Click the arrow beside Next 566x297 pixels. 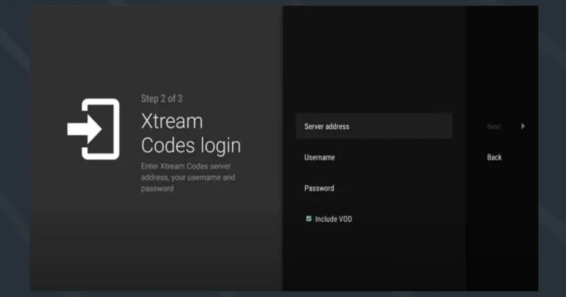pyautogui.click(x=523, y=126)
